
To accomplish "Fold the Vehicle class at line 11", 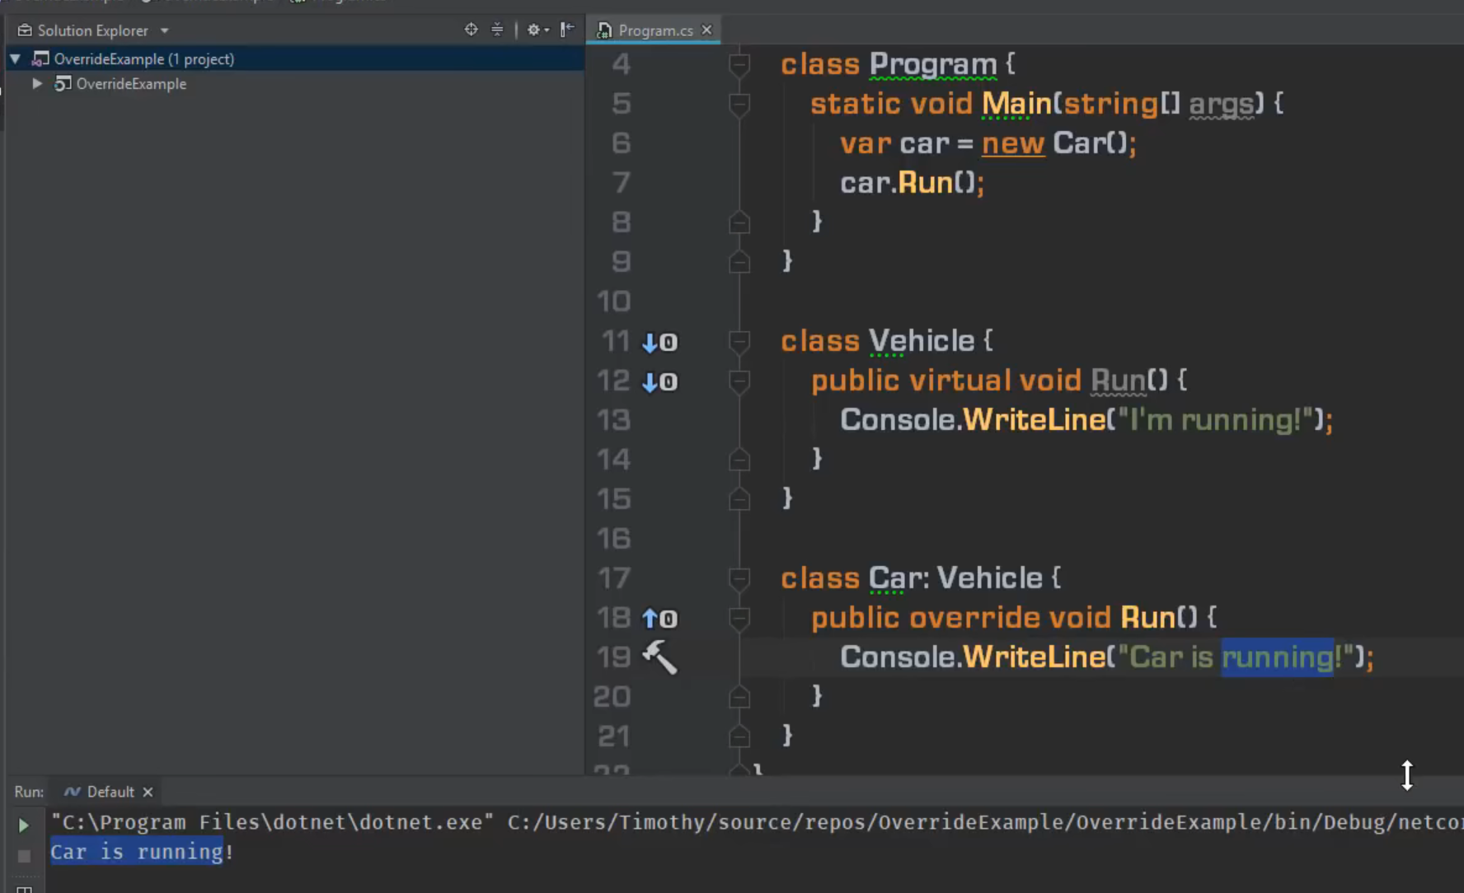I will tap(739, 341).
